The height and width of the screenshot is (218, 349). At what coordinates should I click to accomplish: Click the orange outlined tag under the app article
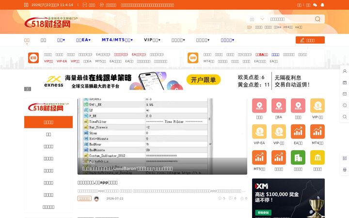[x=84, y=199]
